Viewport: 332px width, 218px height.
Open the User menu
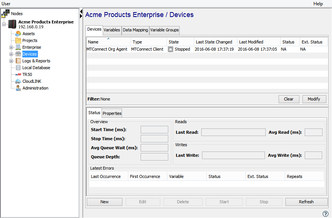[6, 3]
